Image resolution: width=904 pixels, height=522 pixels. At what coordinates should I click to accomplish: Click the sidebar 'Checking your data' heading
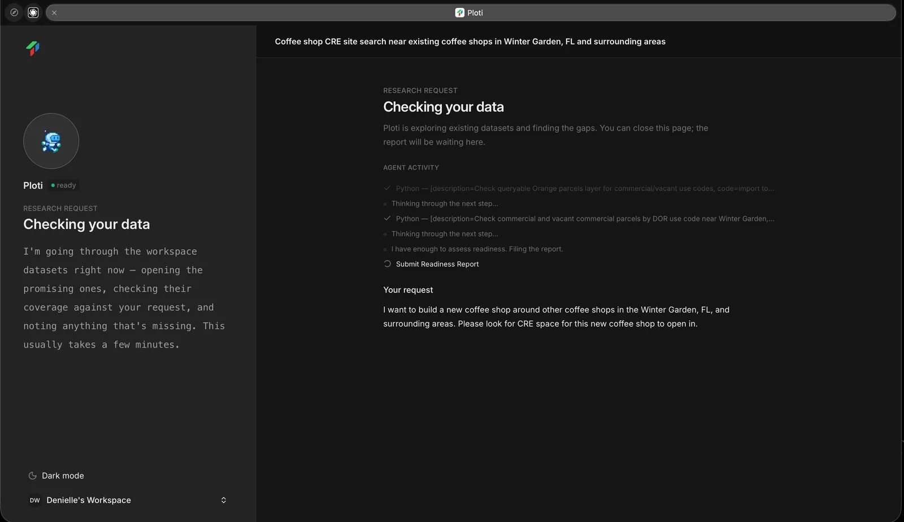point(86,224)
